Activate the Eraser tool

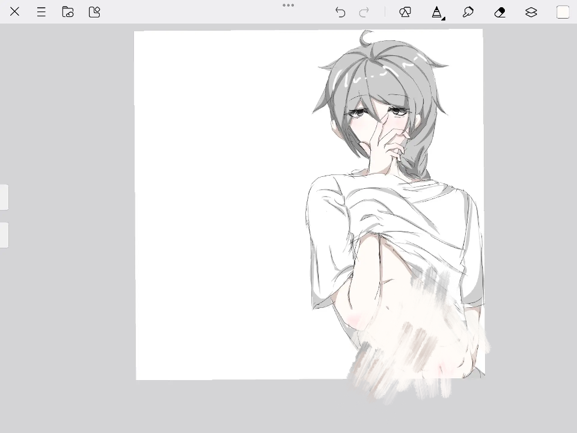[499, 12]
